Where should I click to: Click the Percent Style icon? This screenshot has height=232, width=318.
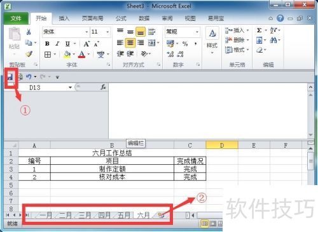pyautogui.click(x=185, y=44)
